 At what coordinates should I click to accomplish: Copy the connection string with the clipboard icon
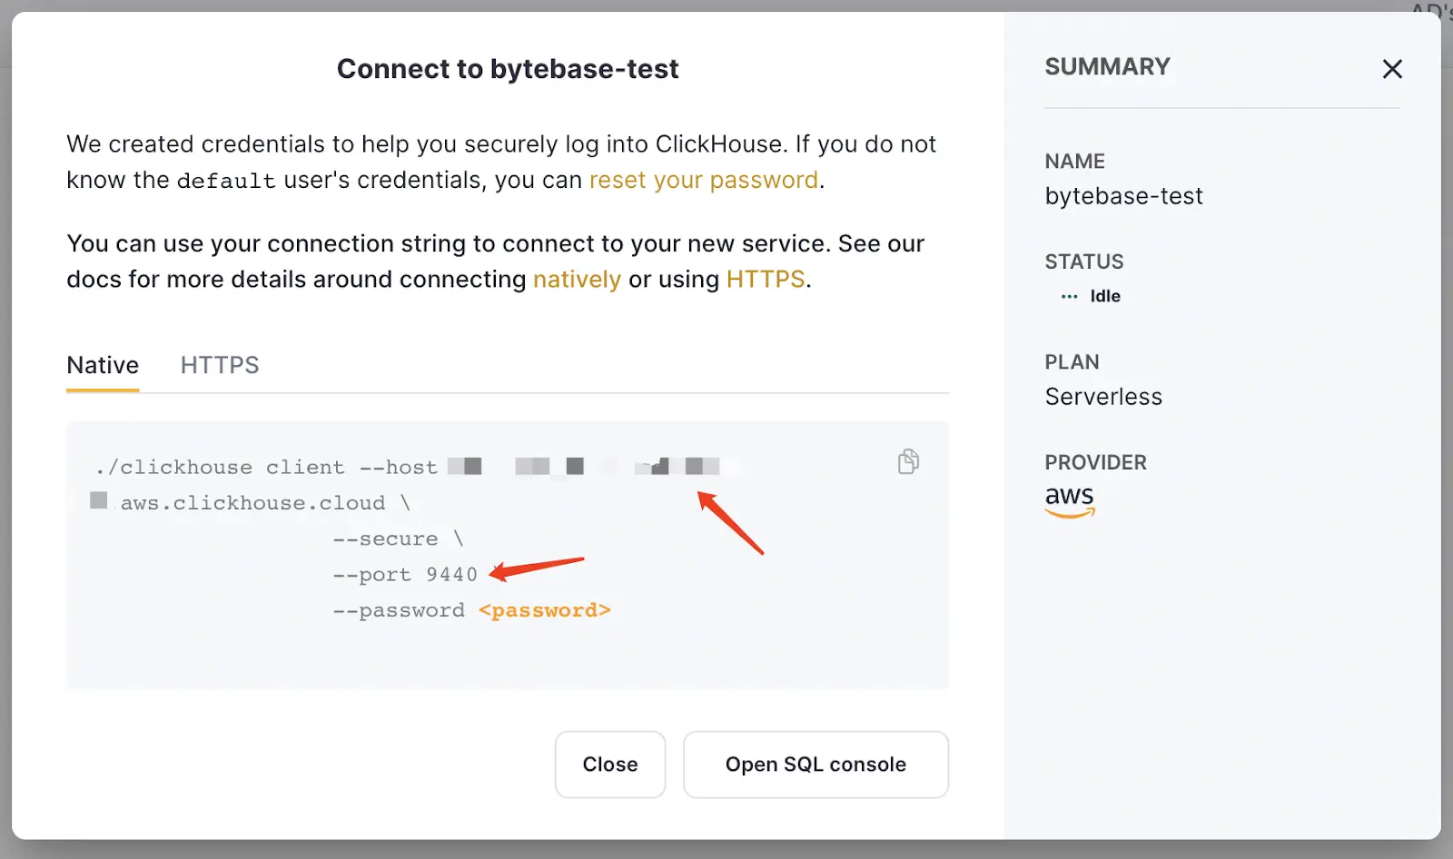908,461
